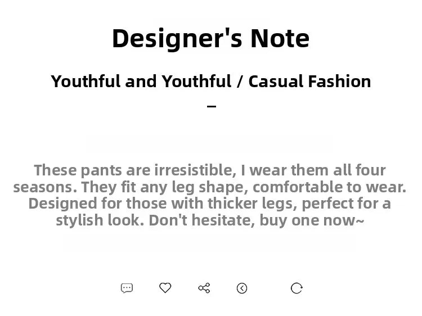Image resolution: width=422 pixels, height=316 pixels.
Task: Click the circular refresh arrow icon
Action: click(297, 288)
